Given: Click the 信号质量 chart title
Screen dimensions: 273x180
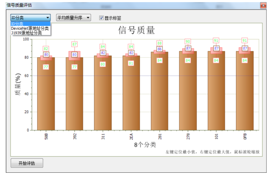Looking at the screenshot, I should pyautogui.click(x=136, y=30).
